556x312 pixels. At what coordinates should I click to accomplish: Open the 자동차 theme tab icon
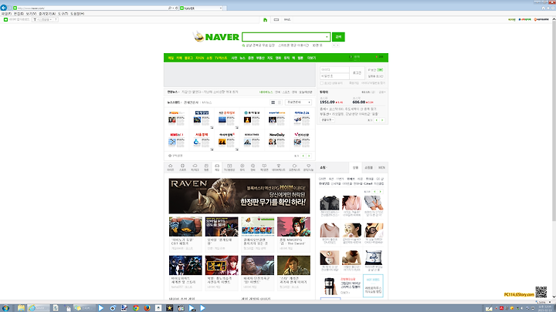195,167
